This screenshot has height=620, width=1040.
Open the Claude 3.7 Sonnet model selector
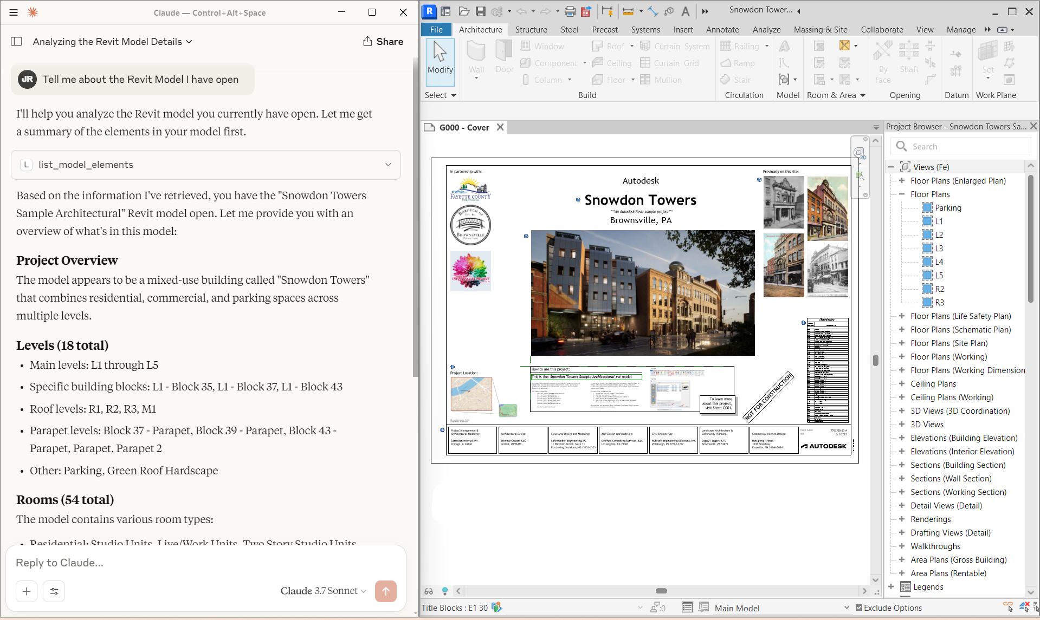(323, 591)
